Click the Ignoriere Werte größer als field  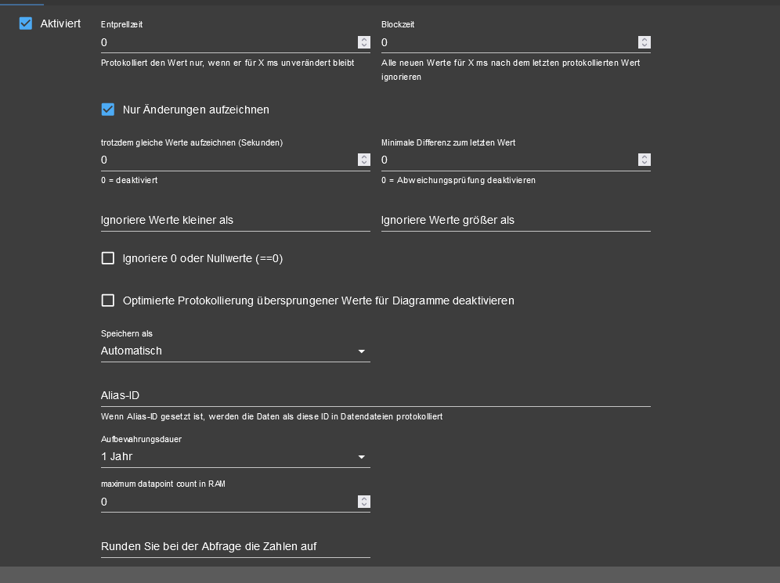point(515,221)
